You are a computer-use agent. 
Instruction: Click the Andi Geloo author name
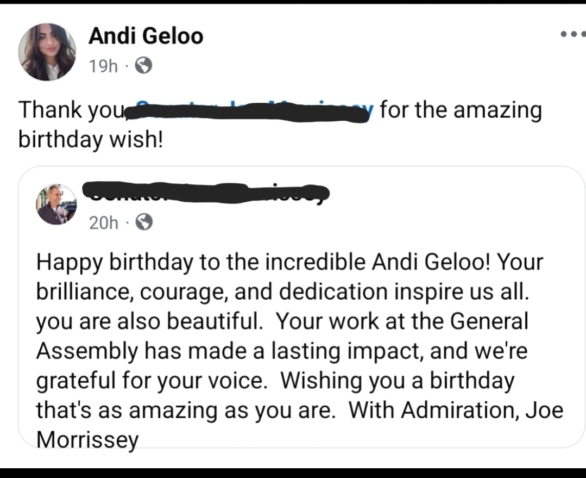pyautogui.click(x=146, y=36)
